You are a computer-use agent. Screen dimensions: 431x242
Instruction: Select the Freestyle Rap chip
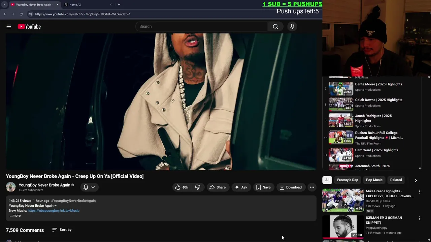[347, 180]
